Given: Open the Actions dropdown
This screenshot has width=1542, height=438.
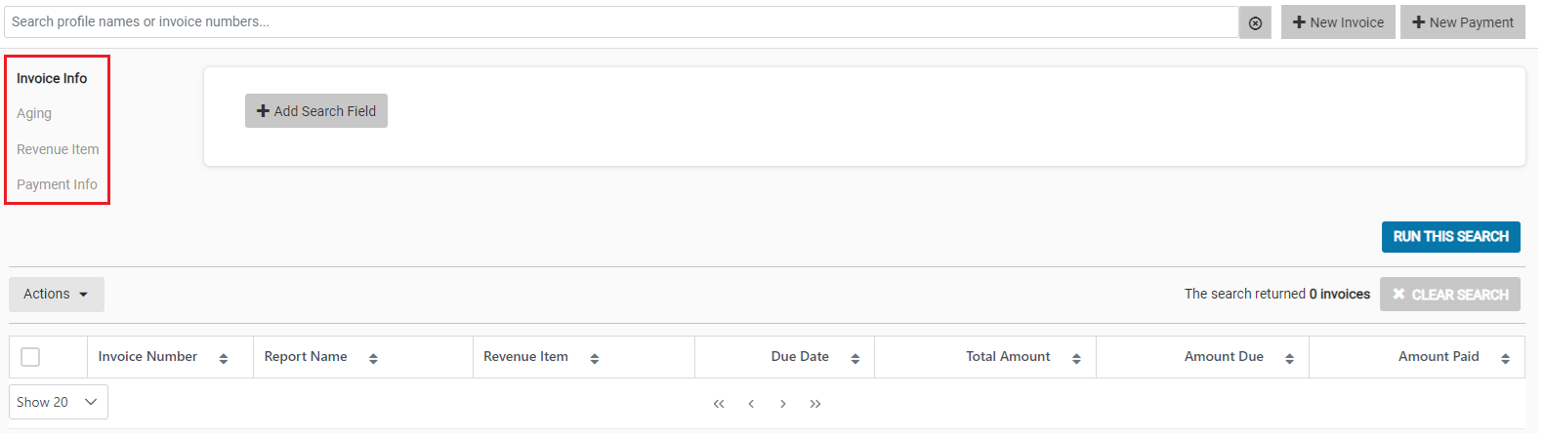Looking at the screenshot, I should [56, 294].
